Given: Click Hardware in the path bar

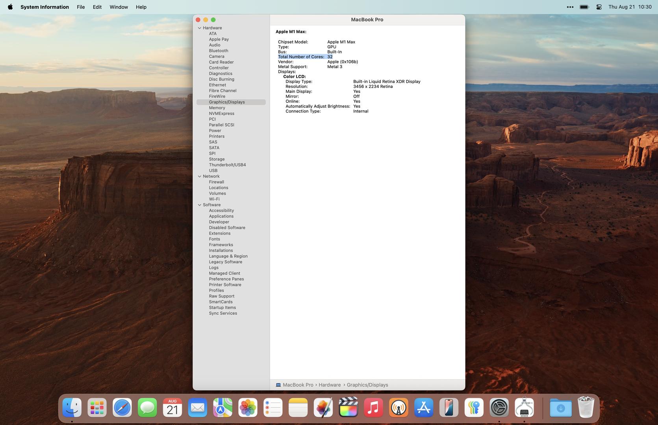Looking at the screenshot, I should click(330, 385).
